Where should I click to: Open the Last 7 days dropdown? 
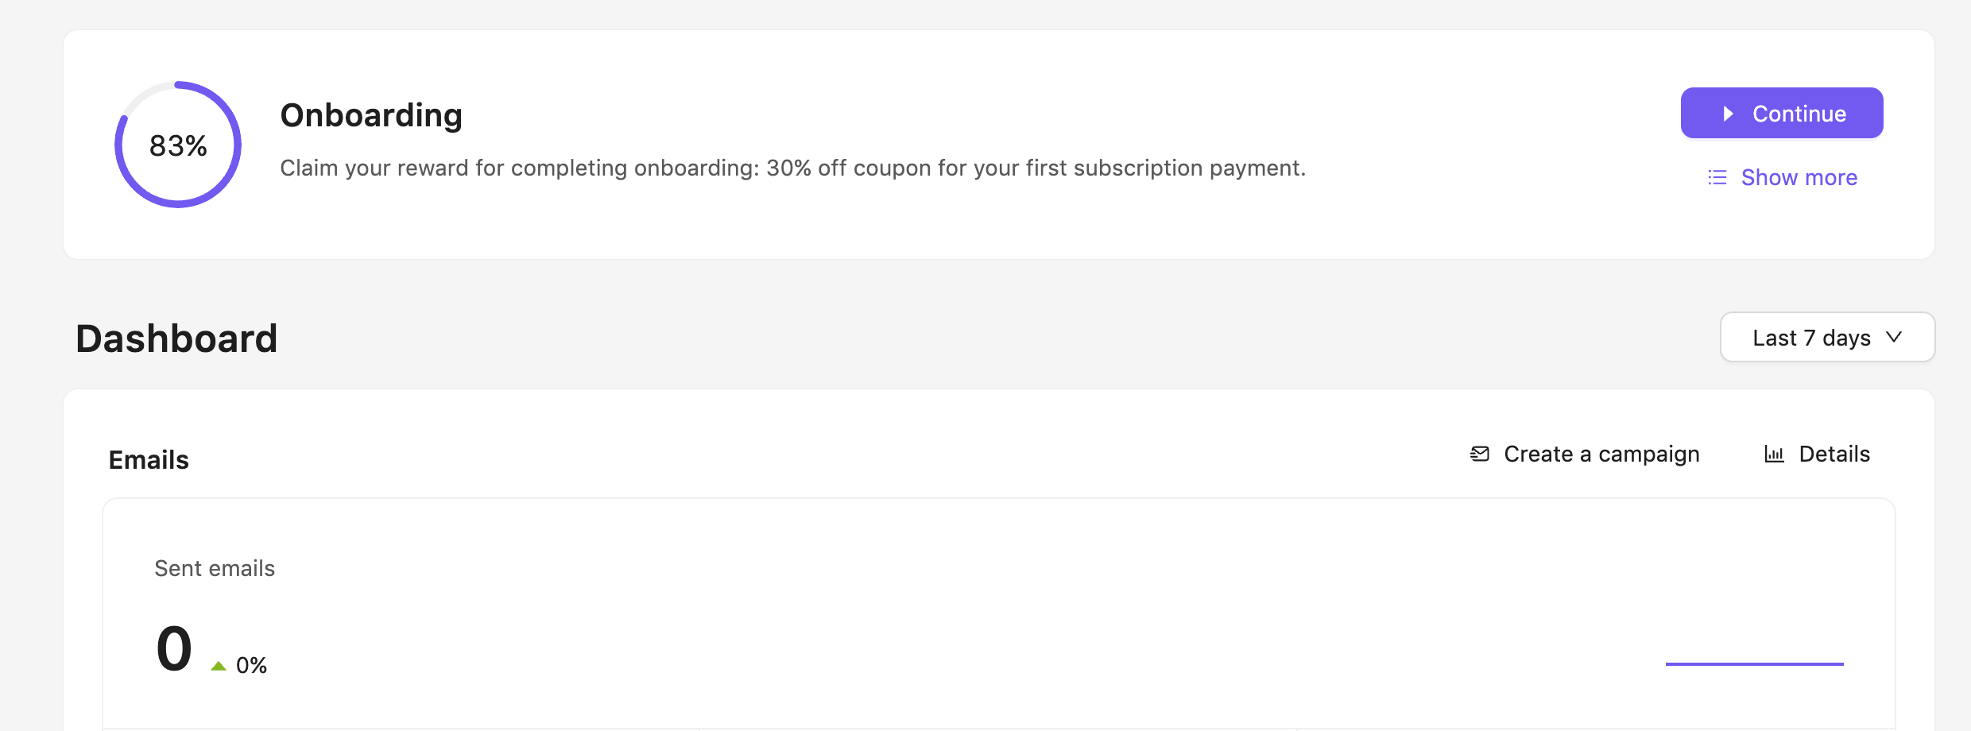(1812, 338)
